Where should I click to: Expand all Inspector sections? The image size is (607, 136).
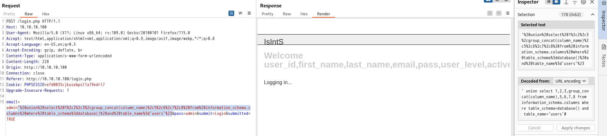566,2
